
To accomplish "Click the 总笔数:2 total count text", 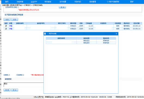I will click(x=7, y=75).
